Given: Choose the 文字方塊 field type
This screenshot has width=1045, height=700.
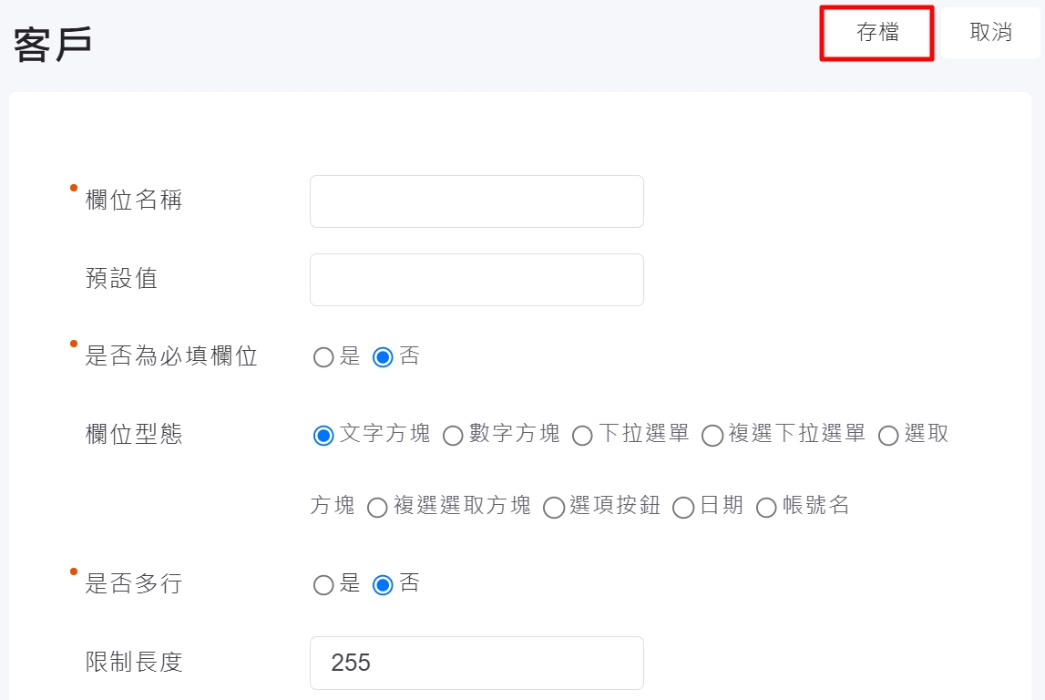Looking at the screenshot, I should click(x=323, y=436).
